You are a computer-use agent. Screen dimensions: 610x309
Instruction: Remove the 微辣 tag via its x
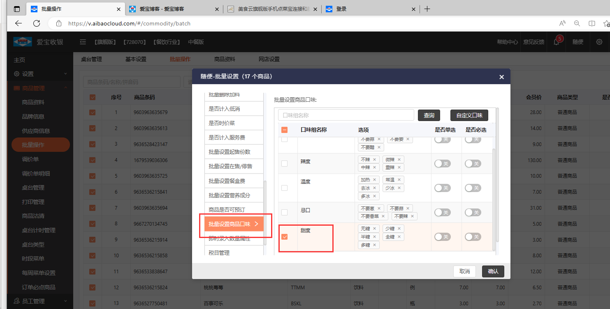(399, 160)
